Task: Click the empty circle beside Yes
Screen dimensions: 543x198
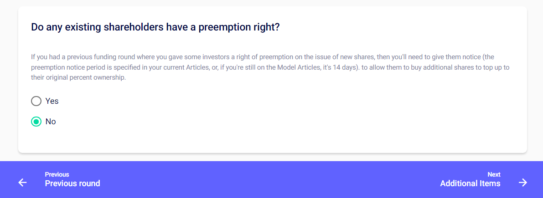Action: 36,101
